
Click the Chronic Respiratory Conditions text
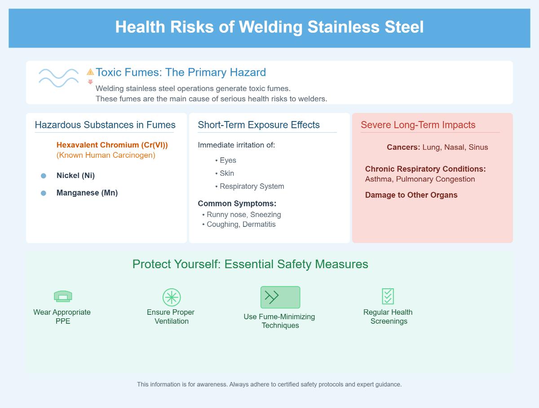tap(425, 169)
